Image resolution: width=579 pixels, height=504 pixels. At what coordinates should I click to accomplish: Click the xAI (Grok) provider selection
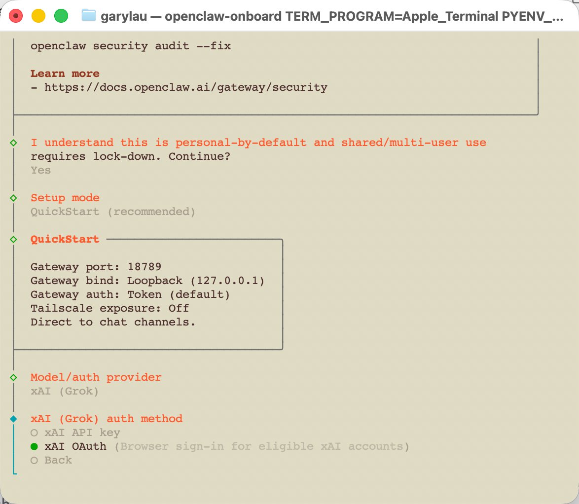(65, 391)
